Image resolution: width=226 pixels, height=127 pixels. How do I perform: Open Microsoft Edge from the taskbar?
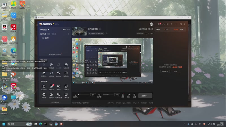40,124
